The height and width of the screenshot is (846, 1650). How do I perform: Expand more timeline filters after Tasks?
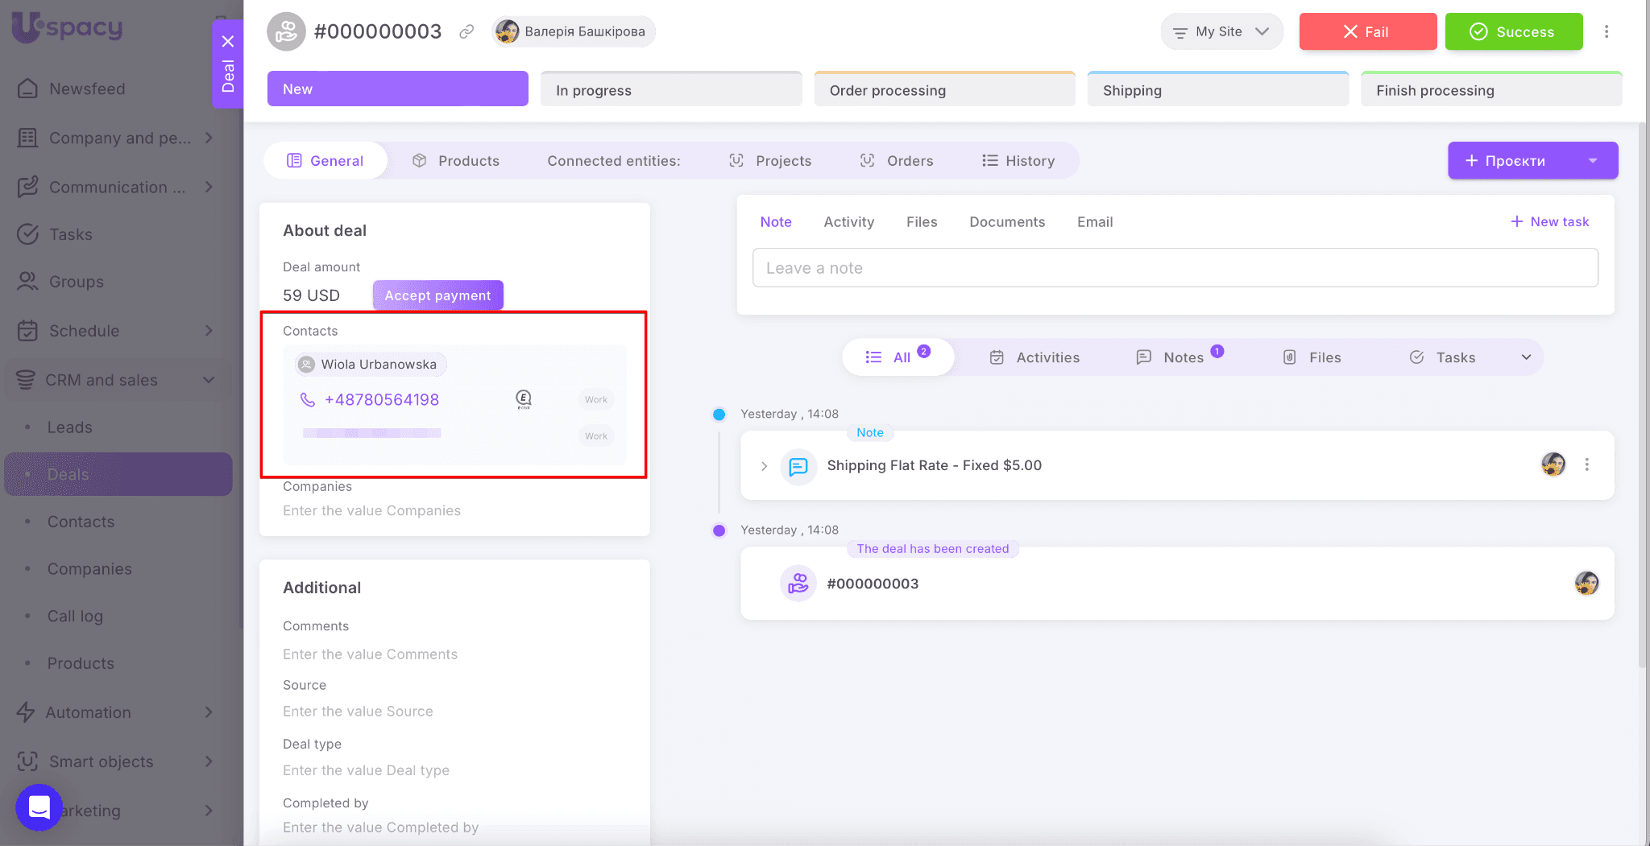pos(1526,357)
